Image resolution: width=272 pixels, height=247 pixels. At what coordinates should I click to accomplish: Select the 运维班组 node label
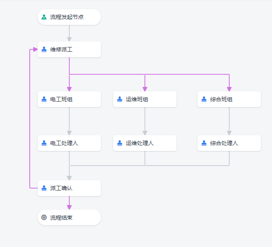[137, 99]
